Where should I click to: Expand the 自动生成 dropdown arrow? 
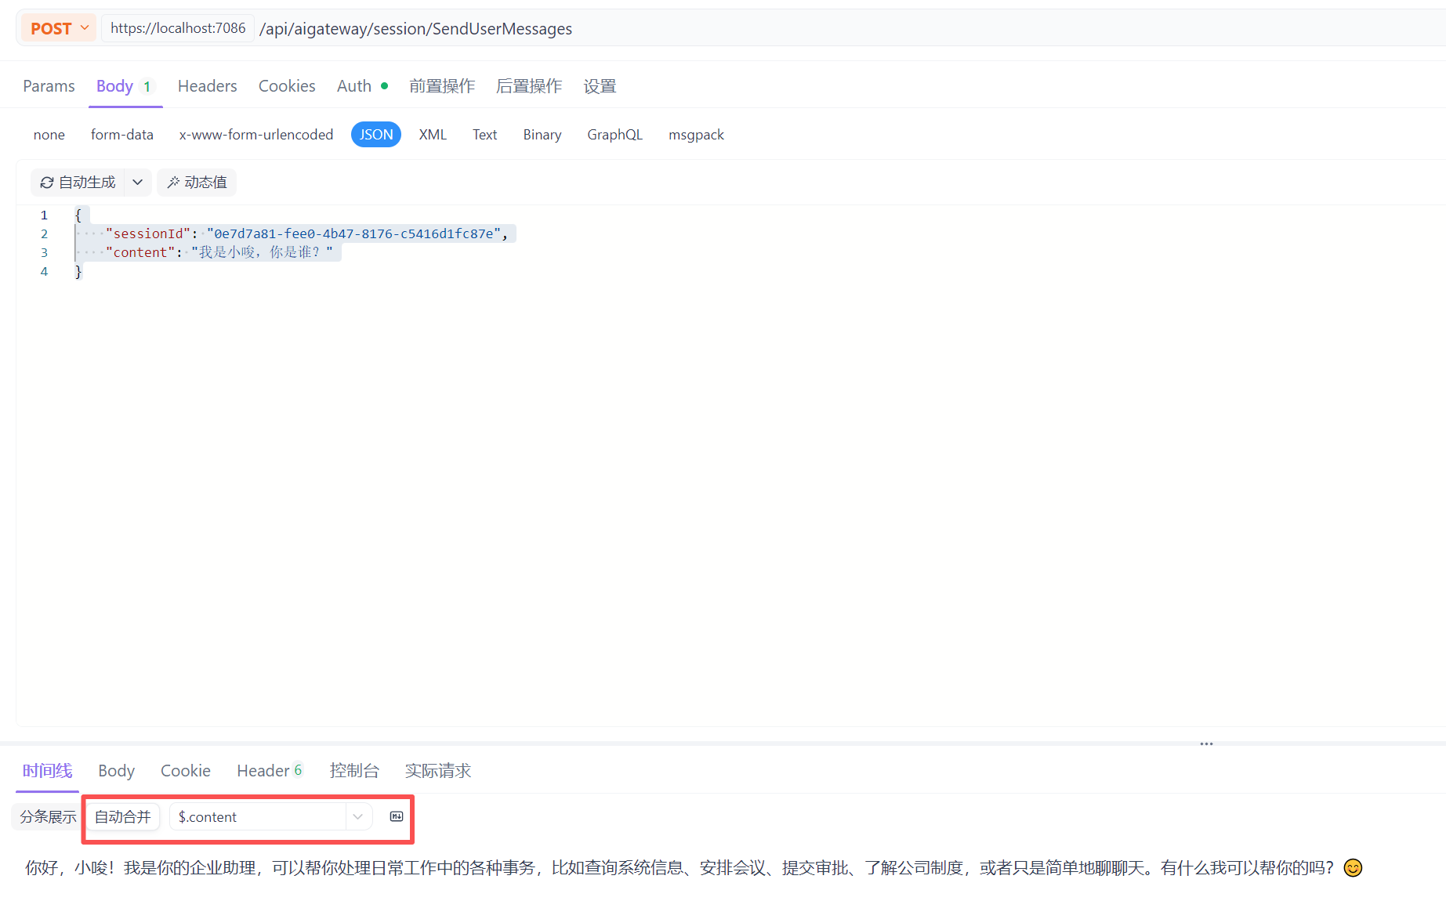tap(138, 183)
